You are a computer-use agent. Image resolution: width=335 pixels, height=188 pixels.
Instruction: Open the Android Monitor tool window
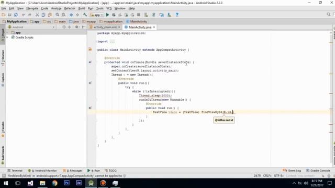pyautogui.click(x=42, y=171)
